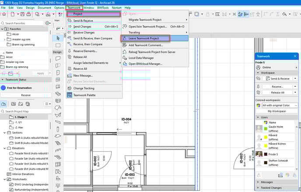
Task: Collapse the Elevations node in the Project Map
Action: click(5, 148)
